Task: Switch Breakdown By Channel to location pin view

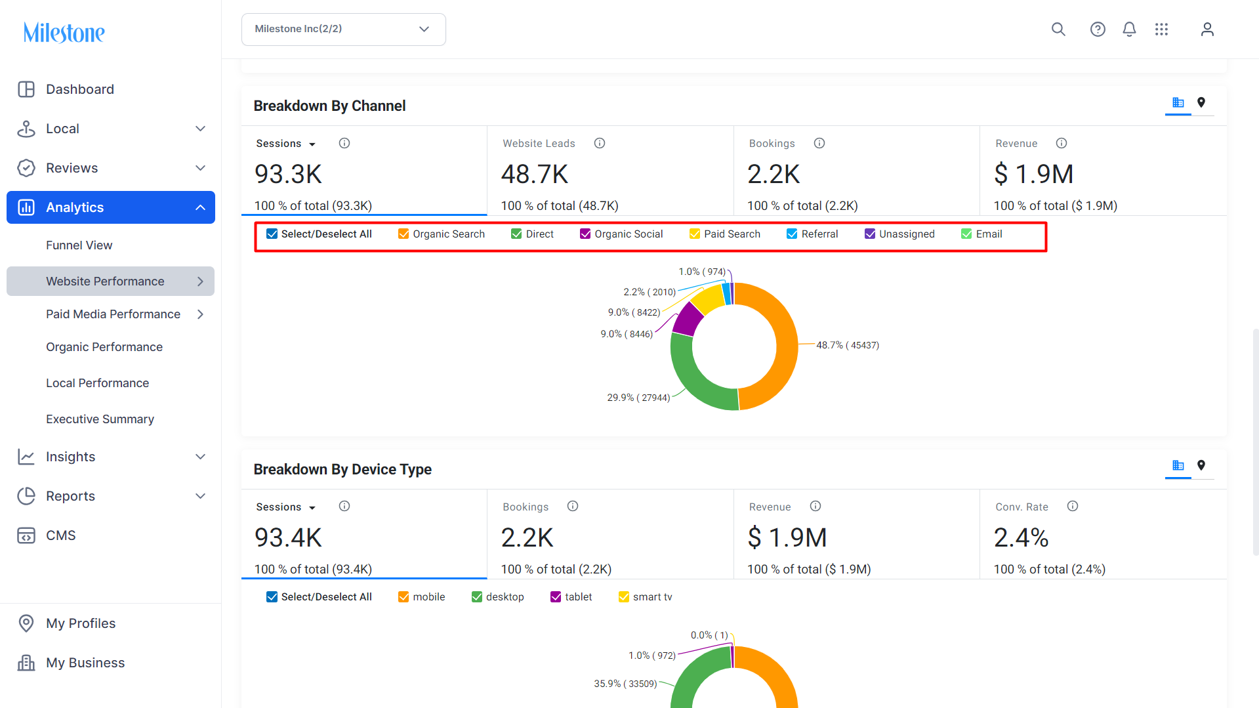Action: click(x=1201, y=102)
